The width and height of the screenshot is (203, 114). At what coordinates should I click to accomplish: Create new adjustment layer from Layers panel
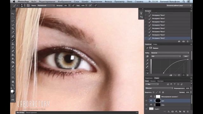pos(176,112)
